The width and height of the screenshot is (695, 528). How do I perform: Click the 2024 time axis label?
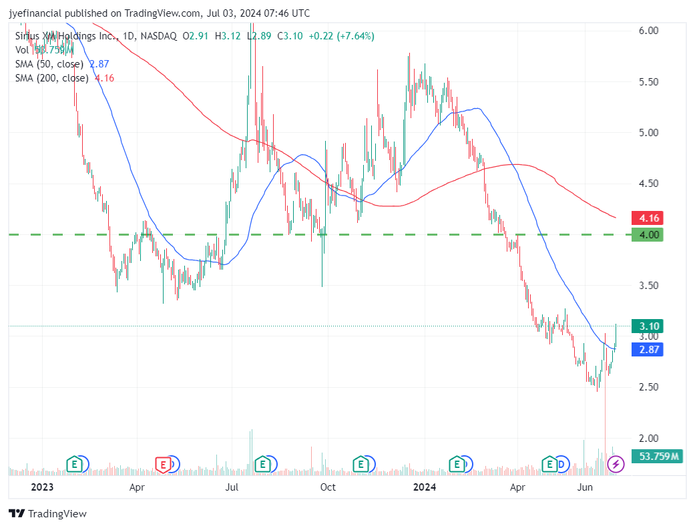coord(425,487)
